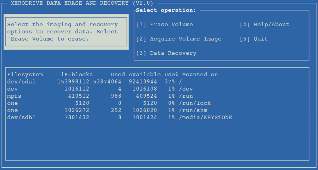
Task: Open Help/About from the operation list
Action: click(264, 25)
